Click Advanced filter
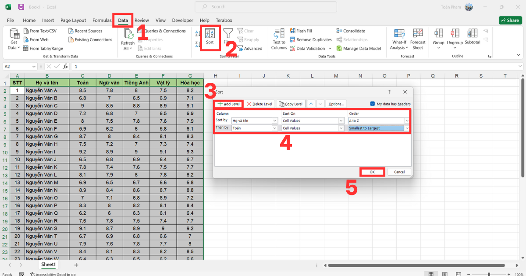Image resolution: width=526 pixels, height=276 pixels. tap(250, 49)
